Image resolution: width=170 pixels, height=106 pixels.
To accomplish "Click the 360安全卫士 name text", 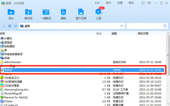I will pyautogui.click(x=12, y=78).
